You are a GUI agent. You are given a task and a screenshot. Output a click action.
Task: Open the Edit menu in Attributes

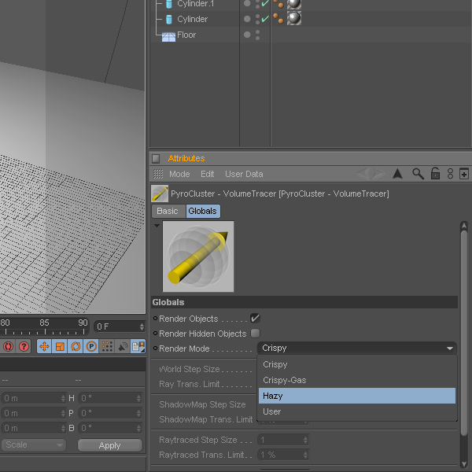(x=208, y=174)
